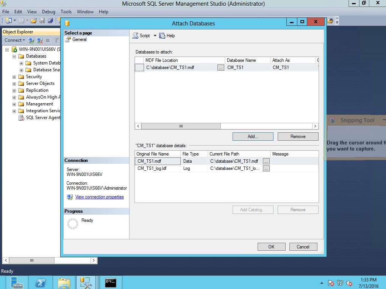
Task: Click the New Query toolbar icon
Action: point(9,21)
